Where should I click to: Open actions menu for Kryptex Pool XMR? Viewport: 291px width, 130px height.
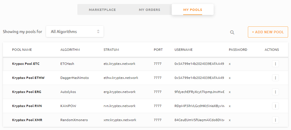(275, 120)
